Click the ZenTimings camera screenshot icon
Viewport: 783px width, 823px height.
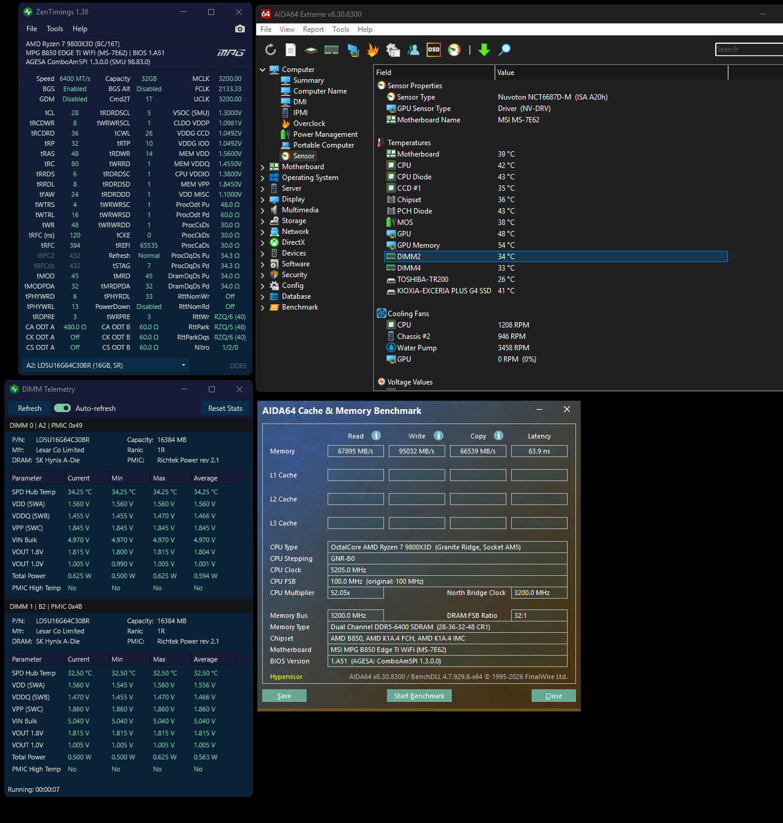coord(240,29)
